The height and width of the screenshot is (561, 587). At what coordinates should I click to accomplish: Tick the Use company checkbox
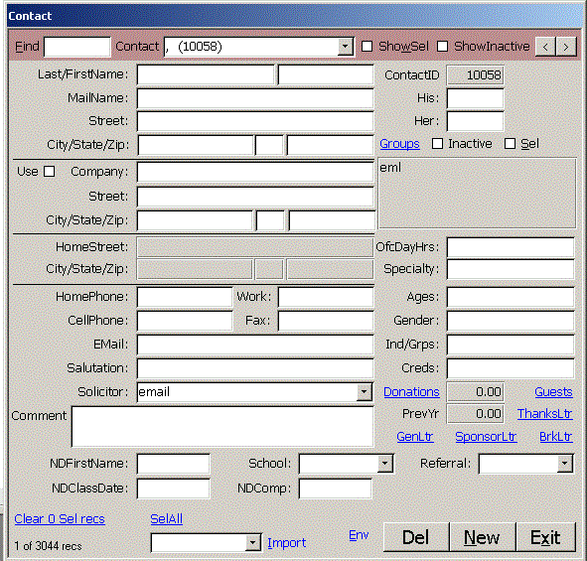(x=49, y=172)
